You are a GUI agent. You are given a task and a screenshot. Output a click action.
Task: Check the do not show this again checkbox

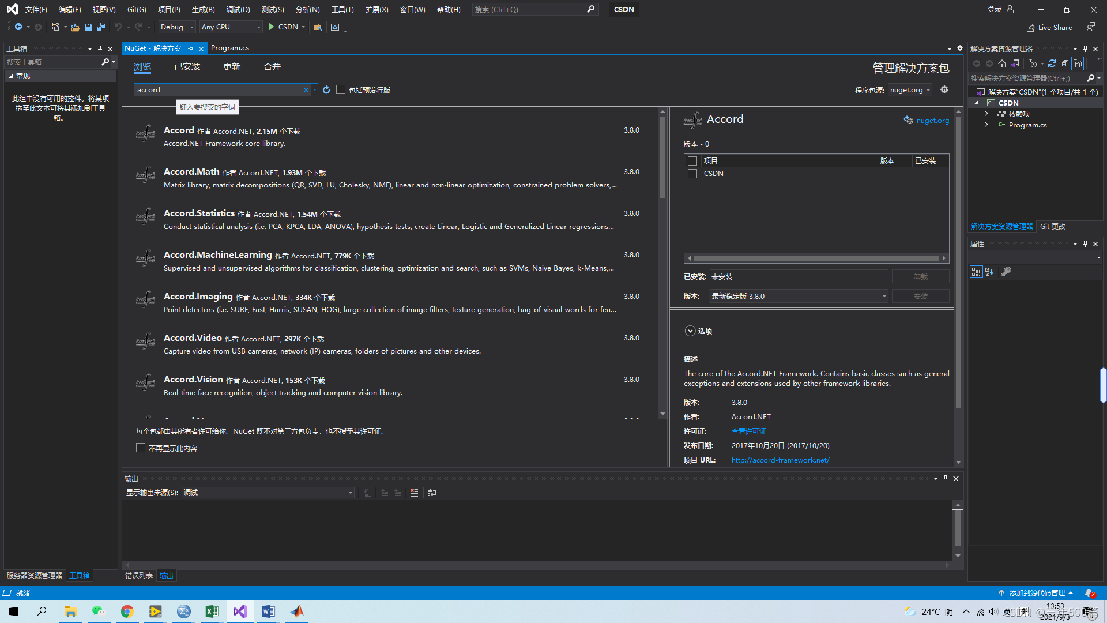click(x=140, y=448)
